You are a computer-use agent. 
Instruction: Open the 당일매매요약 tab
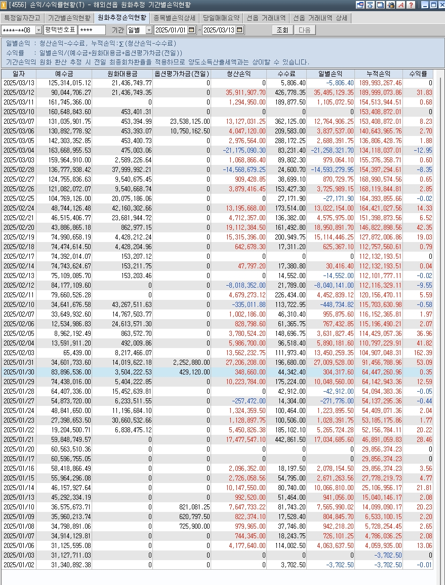[221, 18]
